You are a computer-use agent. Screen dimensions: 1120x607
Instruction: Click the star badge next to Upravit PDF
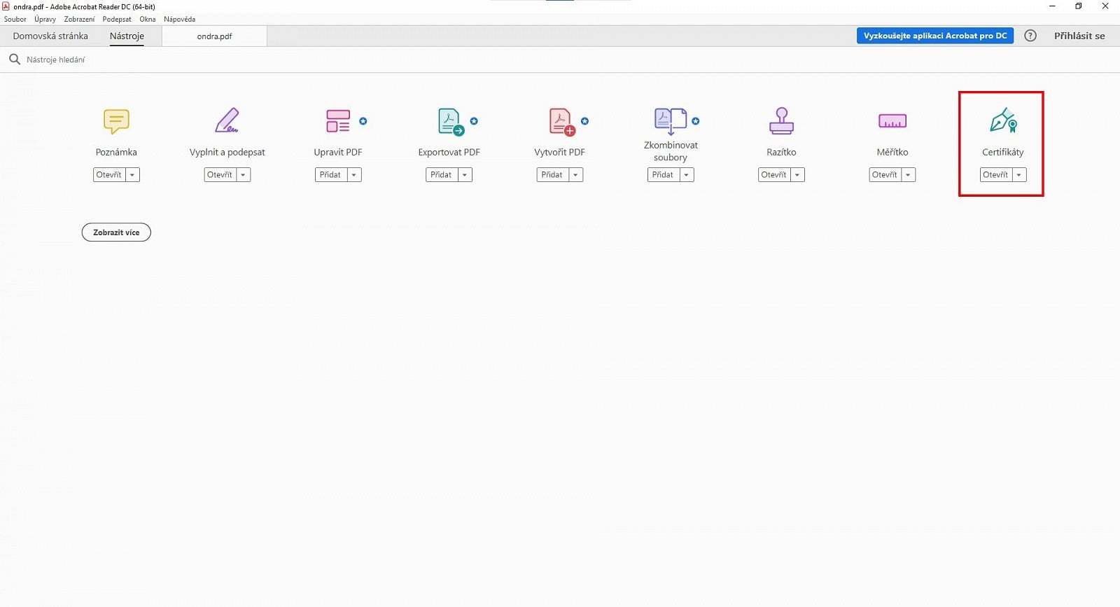(x=363, y=121)
